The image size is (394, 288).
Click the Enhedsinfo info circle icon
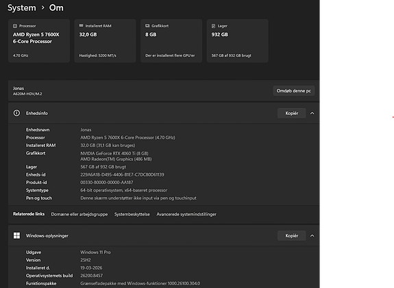click(16, 113)
